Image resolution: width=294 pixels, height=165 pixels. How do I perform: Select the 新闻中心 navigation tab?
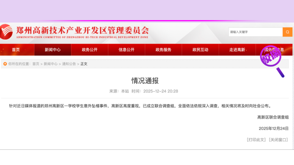point(53,50)
